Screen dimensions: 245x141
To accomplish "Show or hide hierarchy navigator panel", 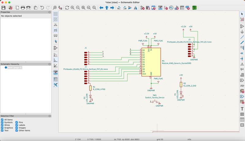I will pos(55,79).
